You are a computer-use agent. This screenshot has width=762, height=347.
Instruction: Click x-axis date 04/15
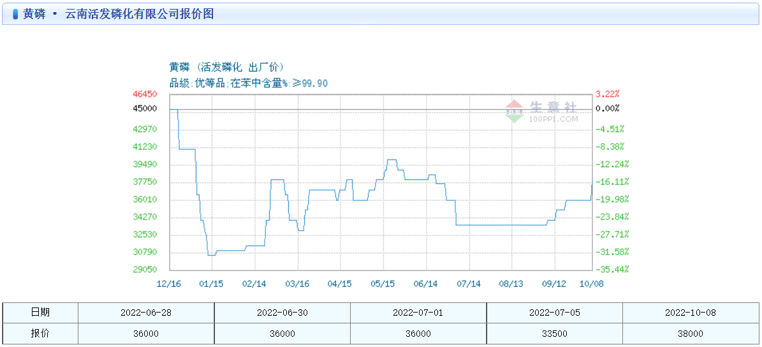pyautogui.click(x=340, y=284)
